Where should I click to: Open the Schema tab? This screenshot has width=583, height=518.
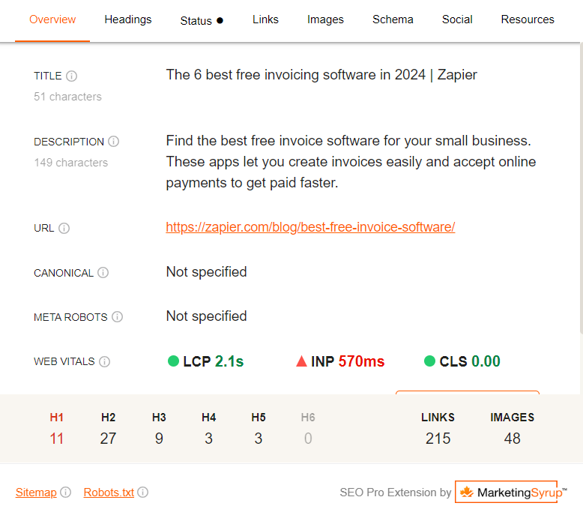pyautogui.click(x=393, y=19)
